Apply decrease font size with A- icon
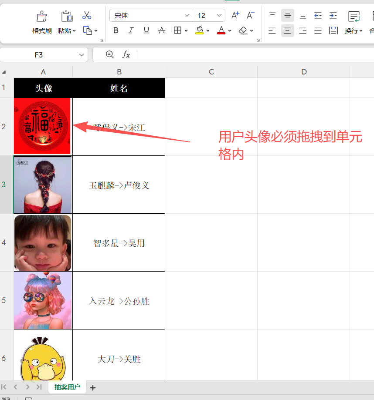Viewport: 374px width, 400px height. (250, 15)
